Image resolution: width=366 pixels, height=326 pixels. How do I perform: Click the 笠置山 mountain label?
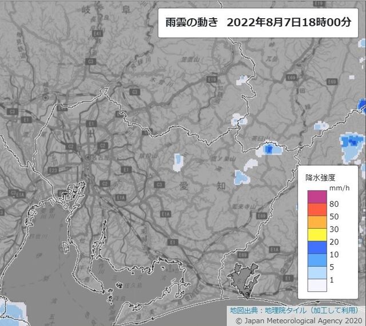click(191, 59)
